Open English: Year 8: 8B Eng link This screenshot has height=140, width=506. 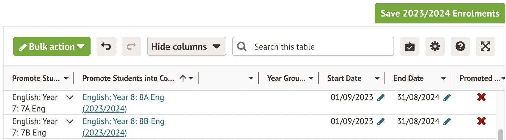tap(123, 121)
